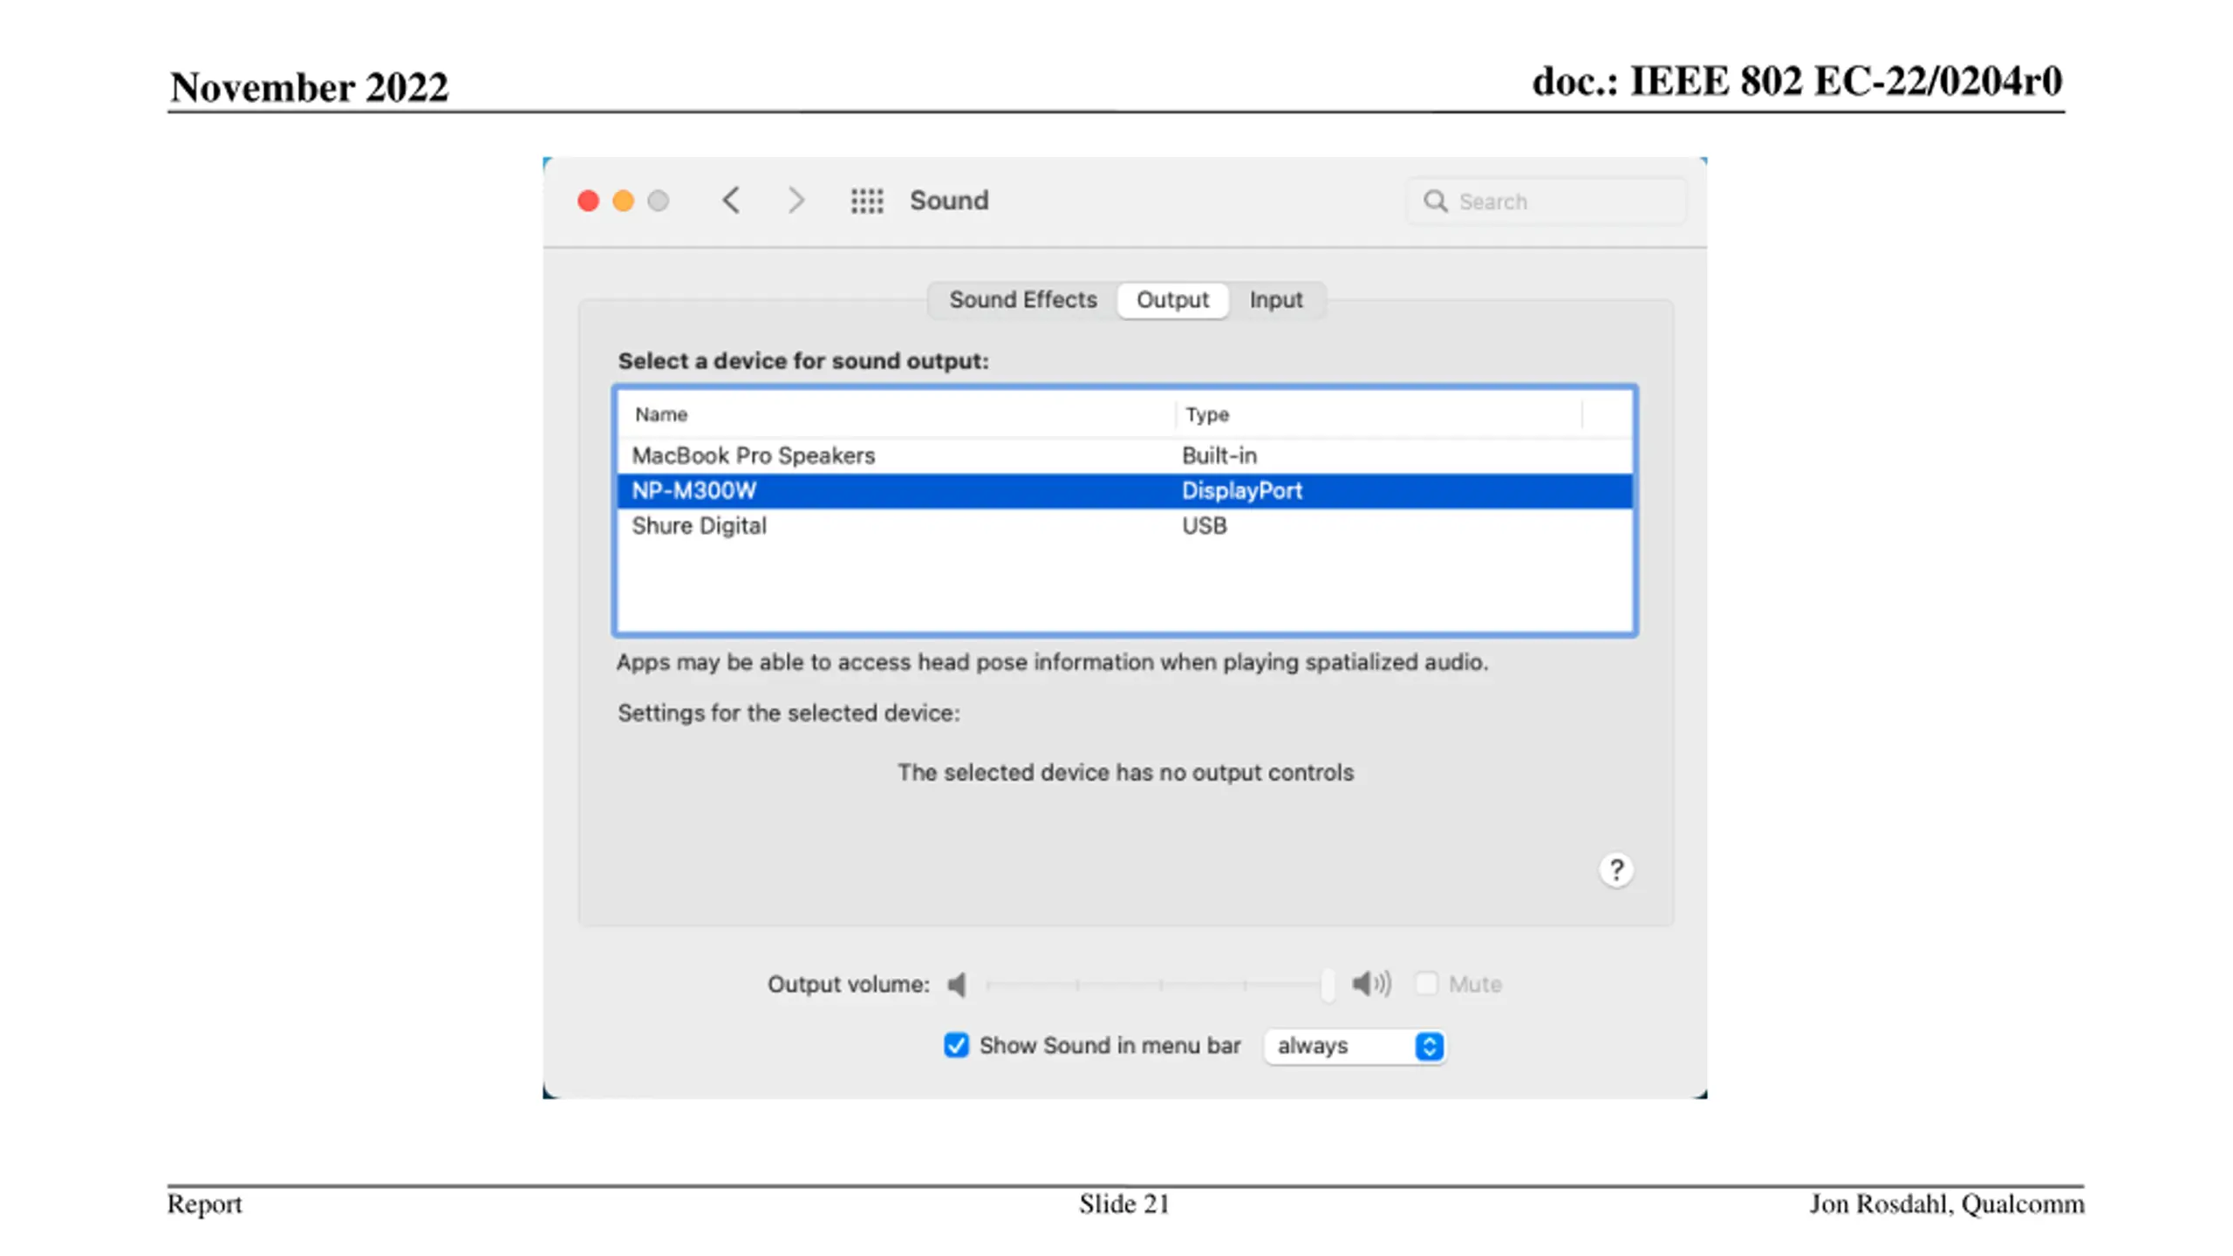Uncheck Show Sound in menu bar

(956, 1045)
